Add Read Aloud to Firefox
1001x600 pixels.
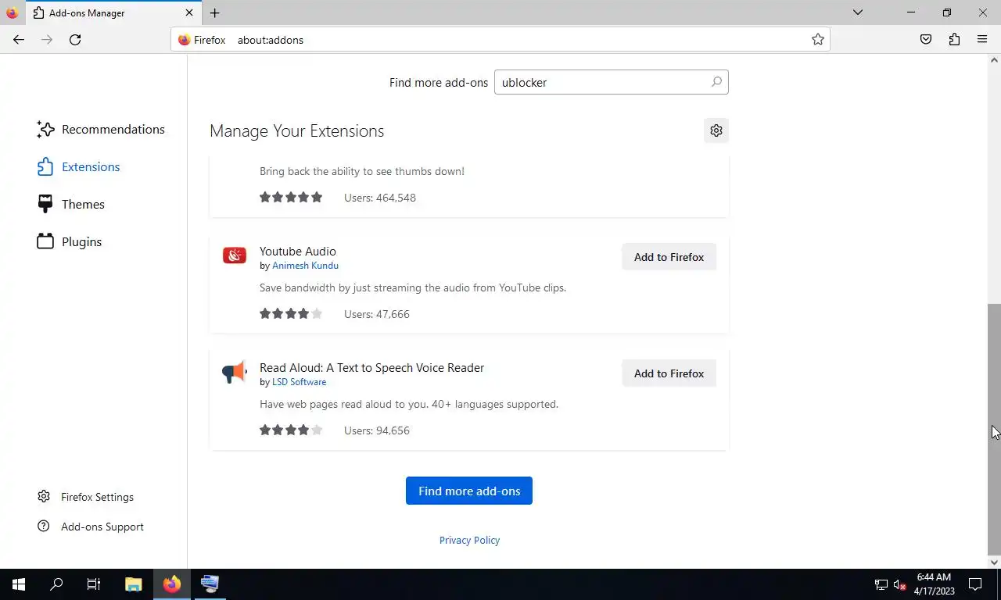point(669,373)
